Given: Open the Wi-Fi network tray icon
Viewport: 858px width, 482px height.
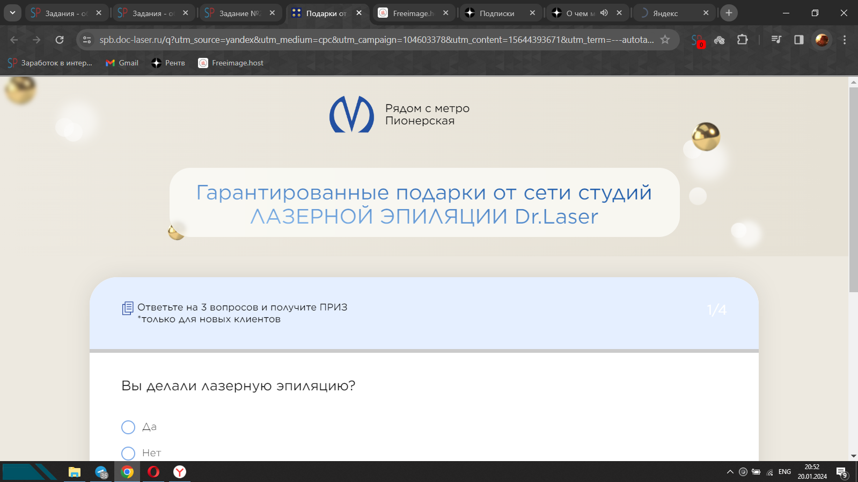Looking at the screenshot, I should click(770, 472).
